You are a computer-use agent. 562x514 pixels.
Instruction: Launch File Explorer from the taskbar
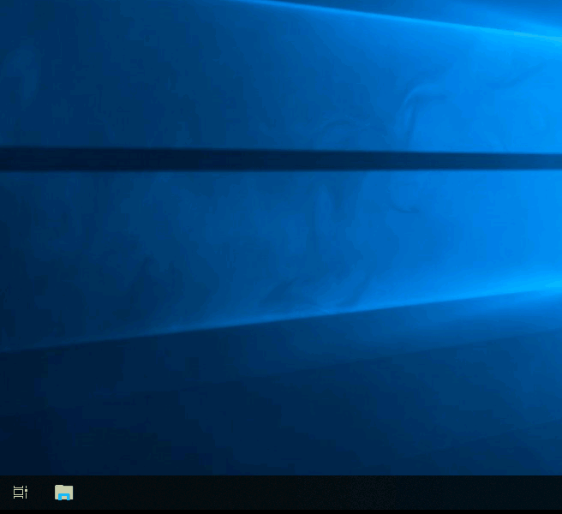pos(64,493)
